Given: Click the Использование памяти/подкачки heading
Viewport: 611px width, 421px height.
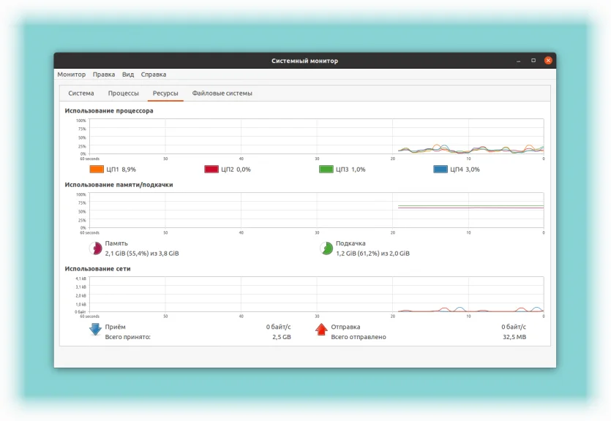Looking at the screenshot, I should pos(119,185).
